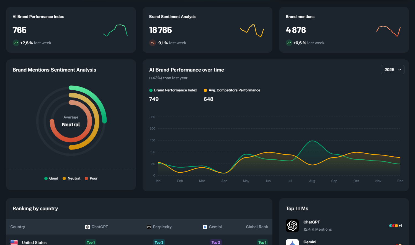Screen dimensions: 415x245
Task: Sort table by Global Rank column
Action: coord(257,227)
